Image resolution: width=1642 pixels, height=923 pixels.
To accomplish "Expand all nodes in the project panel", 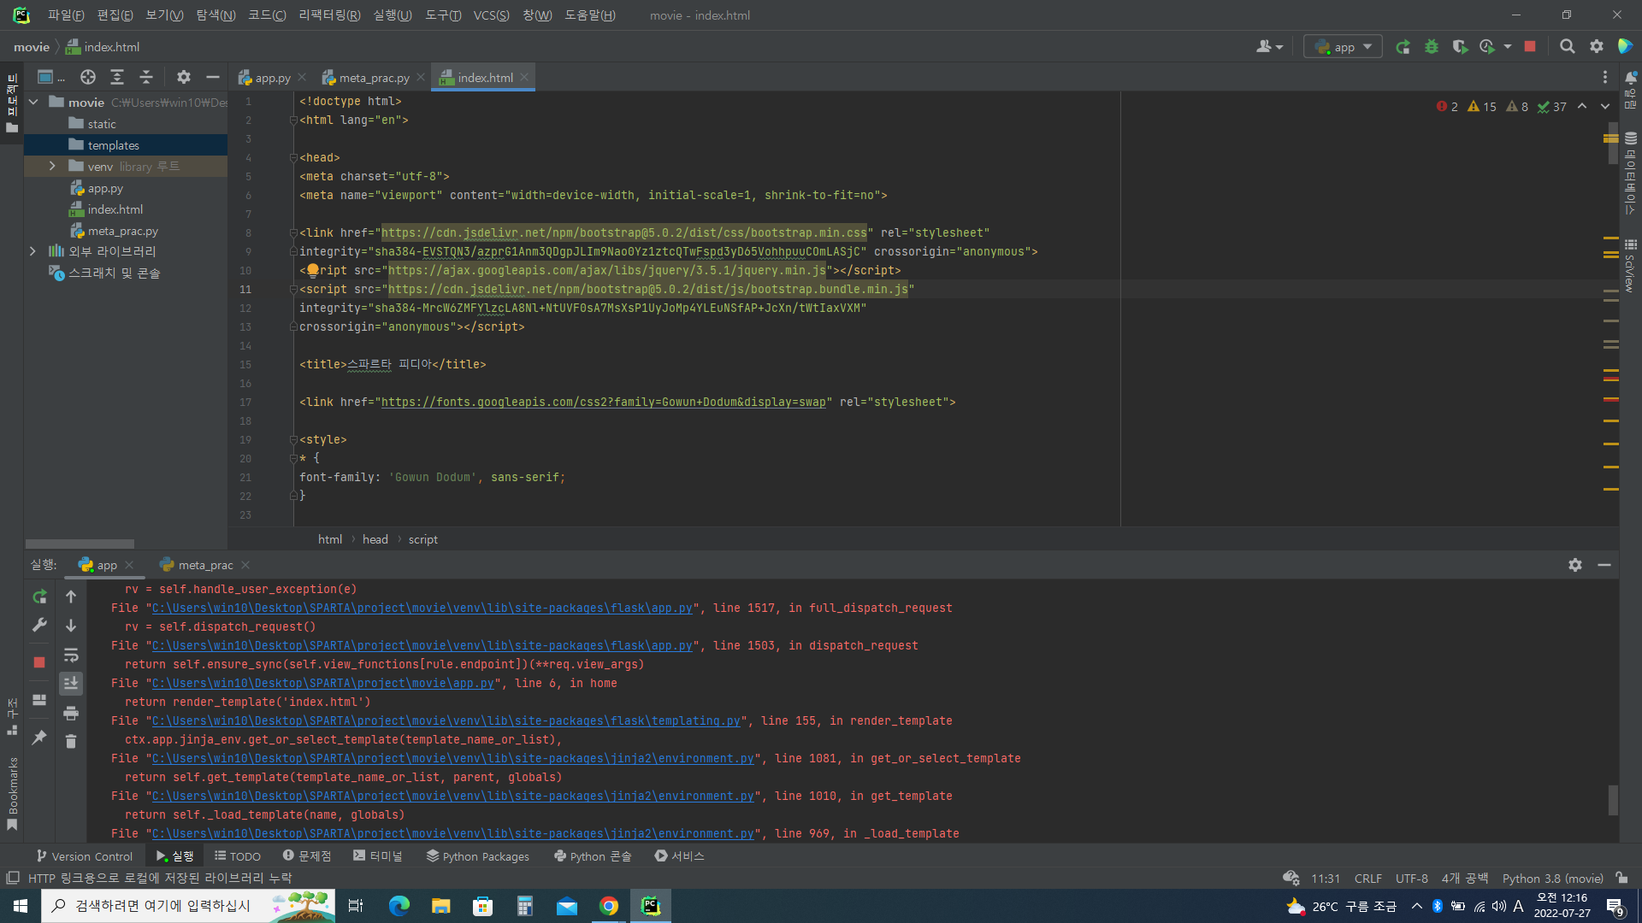I will (117, 78).
